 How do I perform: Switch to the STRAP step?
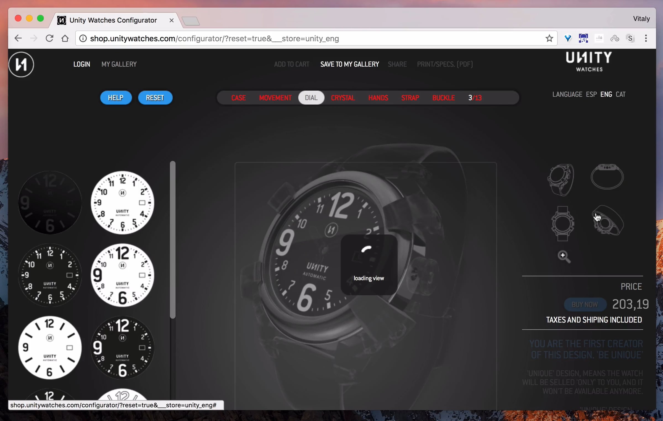click(x=410, y=98)
